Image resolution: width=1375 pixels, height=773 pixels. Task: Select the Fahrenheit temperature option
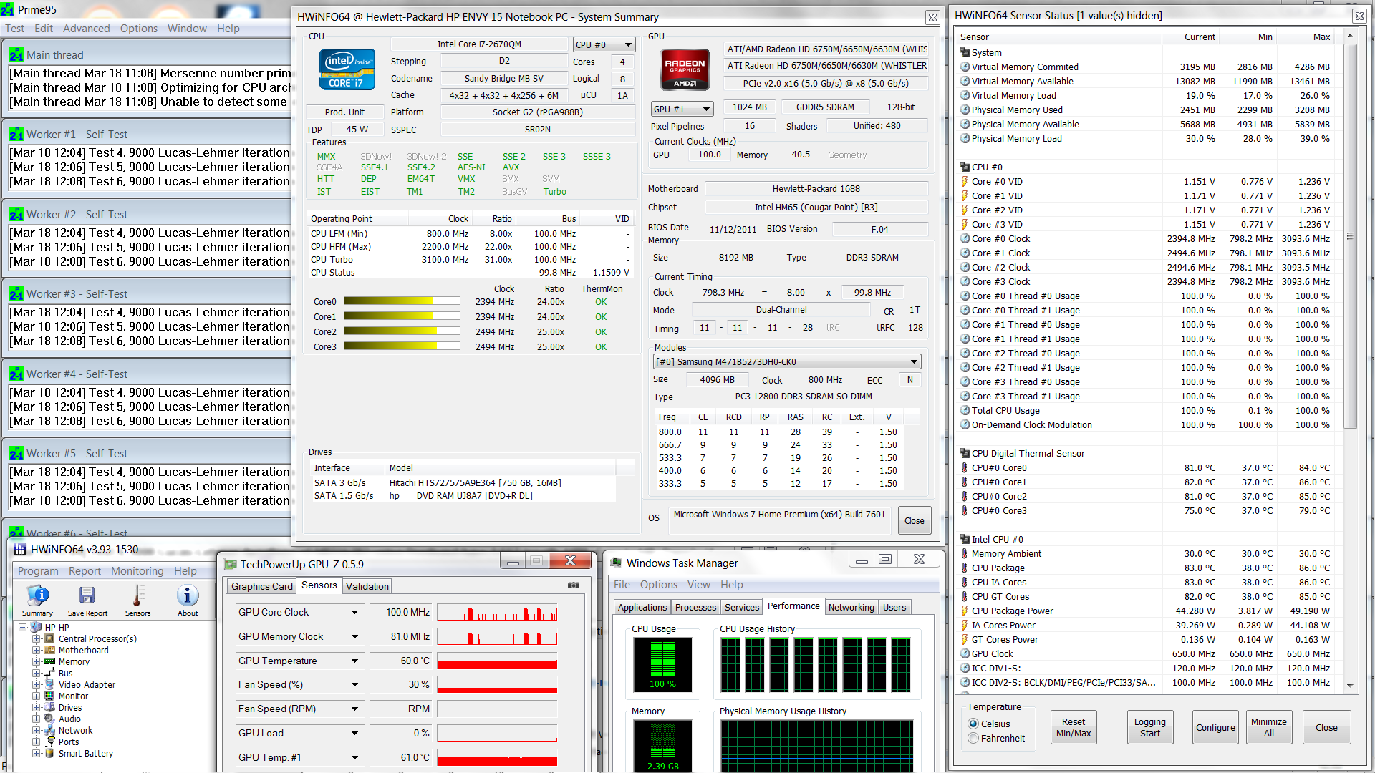973,739
